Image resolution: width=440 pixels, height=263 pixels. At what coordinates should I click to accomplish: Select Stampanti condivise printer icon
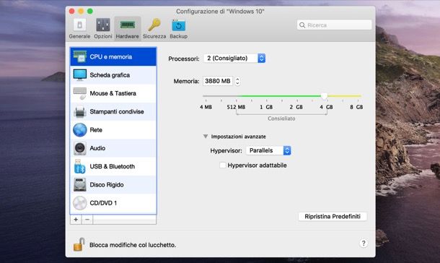pyautogui.click(x=80, y=111)
